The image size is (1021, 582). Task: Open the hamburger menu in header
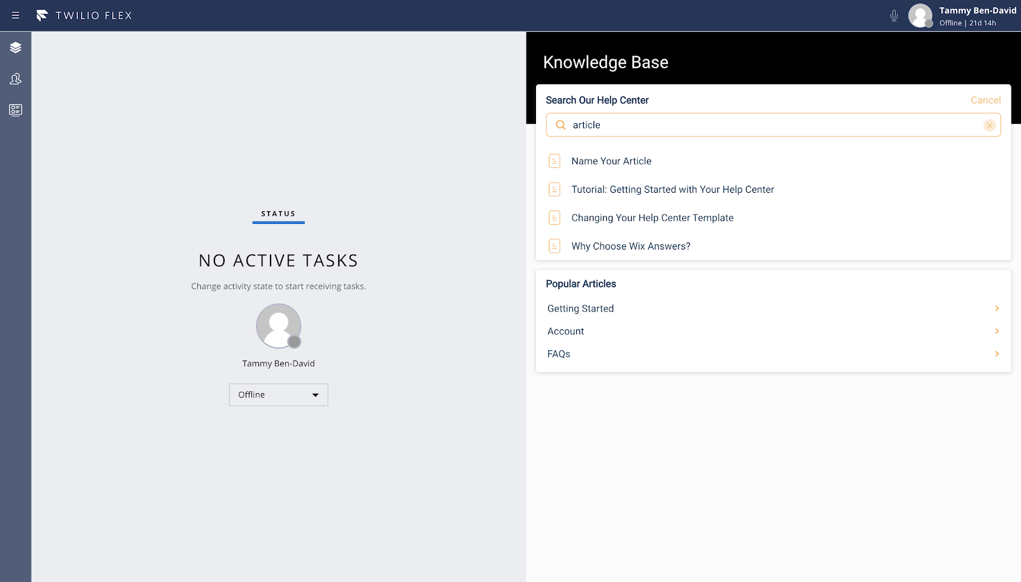(x=15, y=15)
